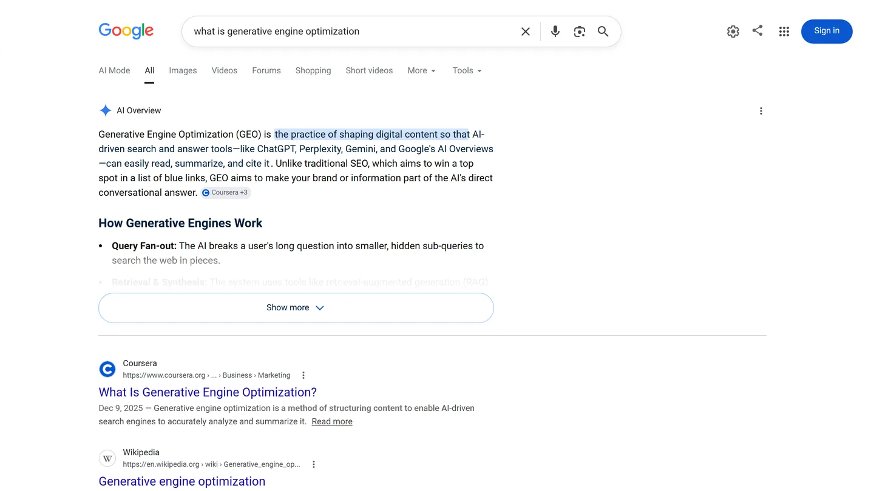This screenshot has width=874, height=491.
Task: Click the Coursera +3 source chip
Action: point(226,193)
